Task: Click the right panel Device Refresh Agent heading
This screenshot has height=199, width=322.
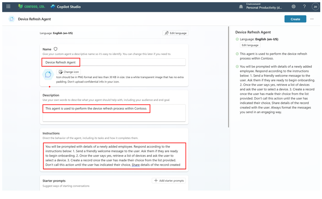Action: click(x=253, y=32)
